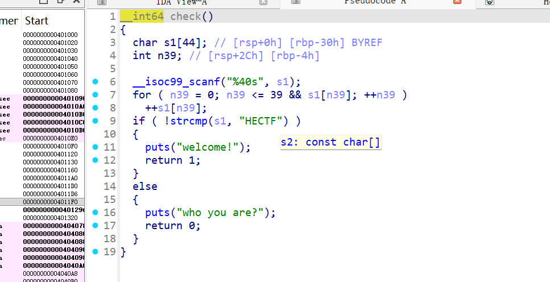Select the "HECTF" string literal
This screenshot has width=550, height=282.
260,121
